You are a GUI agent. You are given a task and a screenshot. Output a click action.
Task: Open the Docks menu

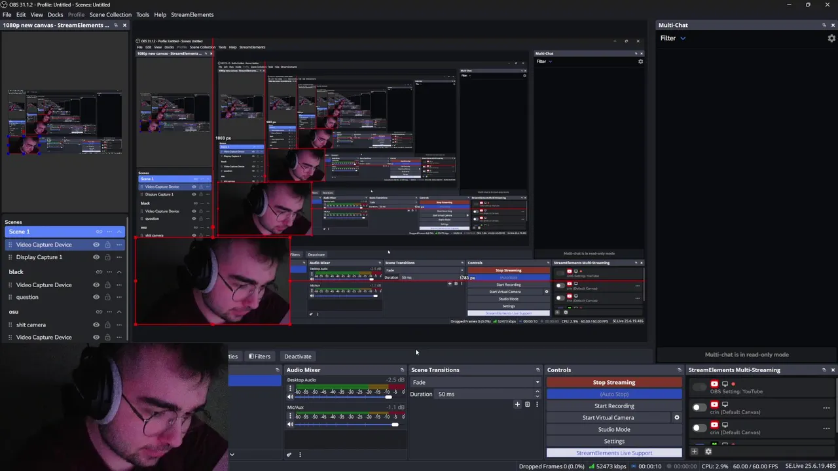click(55, 14)
